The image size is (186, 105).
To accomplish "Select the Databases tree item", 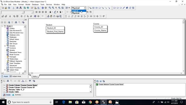I will point(13,37).
